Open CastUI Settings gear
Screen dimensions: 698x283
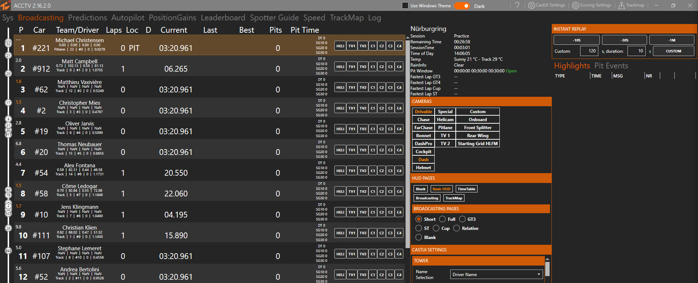pyautogui.click(x=531, y=5)
